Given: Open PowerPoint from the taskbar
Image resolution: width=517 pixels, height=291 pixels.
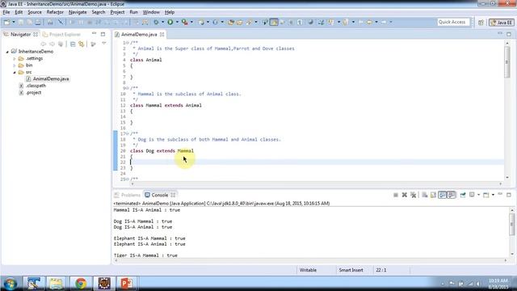Looking at the screenshot, I should [x=127, y=284].
